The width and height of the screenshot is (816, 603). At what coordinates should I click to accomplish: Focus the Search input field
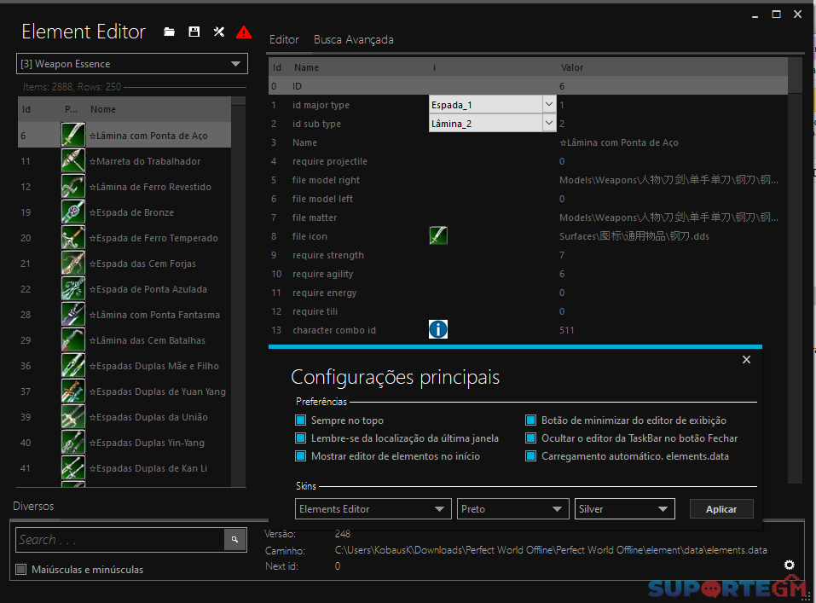(x=120, y=540)
